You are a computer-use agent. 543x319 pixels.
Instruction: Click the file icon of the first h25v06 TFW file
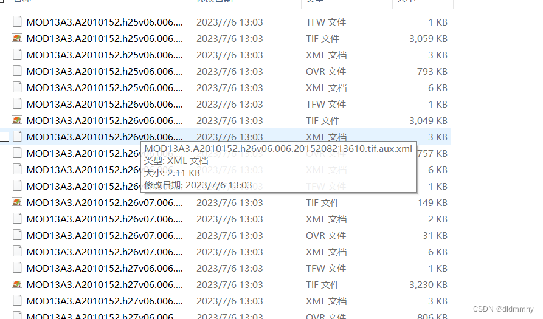[17, 22]
